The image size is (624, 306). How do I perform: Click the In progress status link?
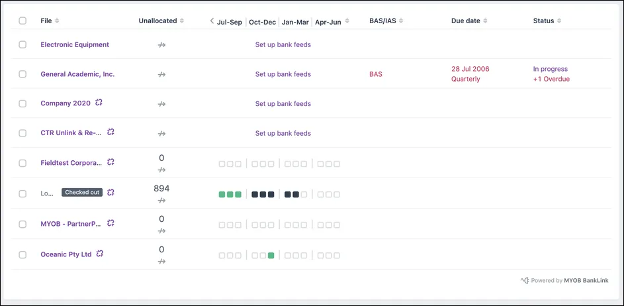click(551, 69)
